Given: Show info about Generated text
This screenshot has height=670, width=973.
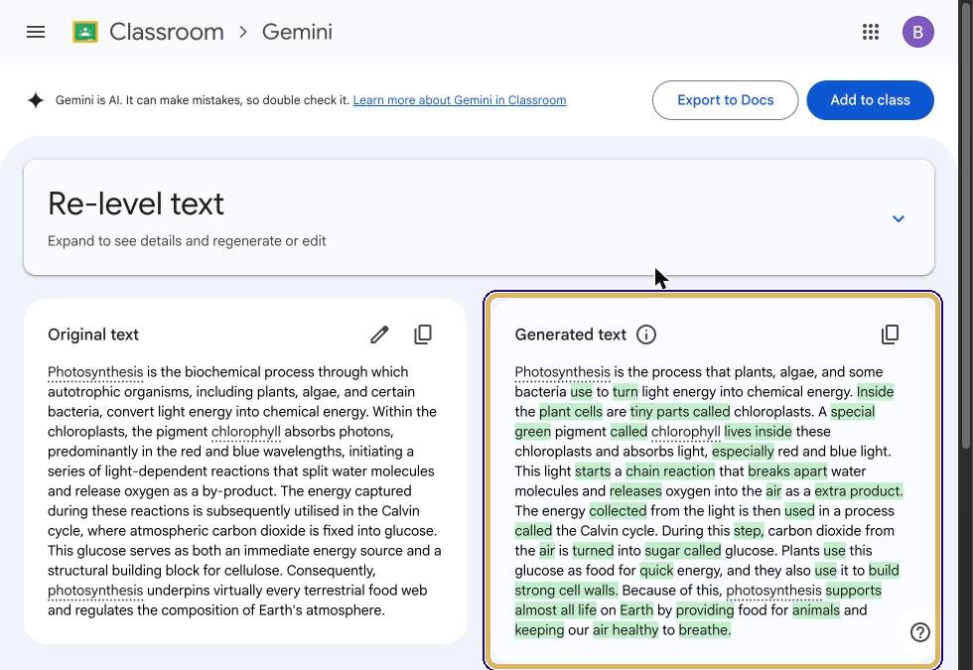Looking at the screenshot, I should tap(646, 335).
